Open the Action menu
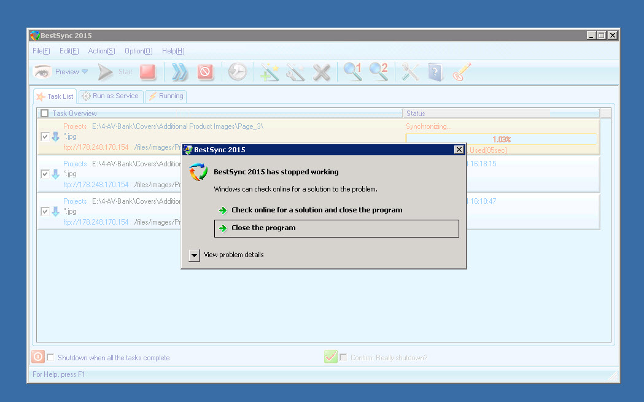This screenshot has width=644, height=402. point(101,51)
